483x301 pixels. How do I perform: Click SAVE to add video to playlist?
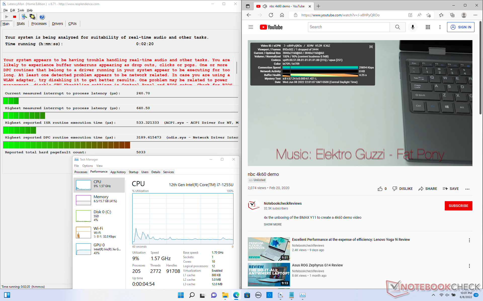pyautogui.click(x=451, y=189)
